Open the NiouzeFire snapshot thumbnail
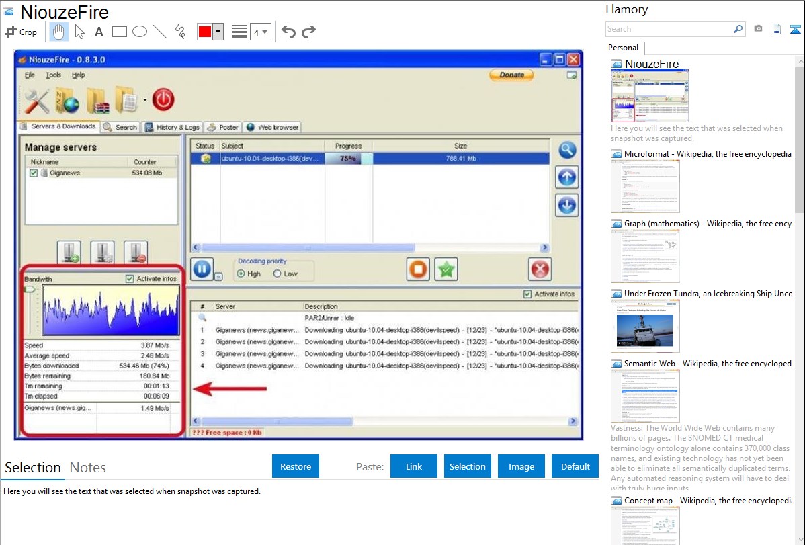 click(649, 95)
